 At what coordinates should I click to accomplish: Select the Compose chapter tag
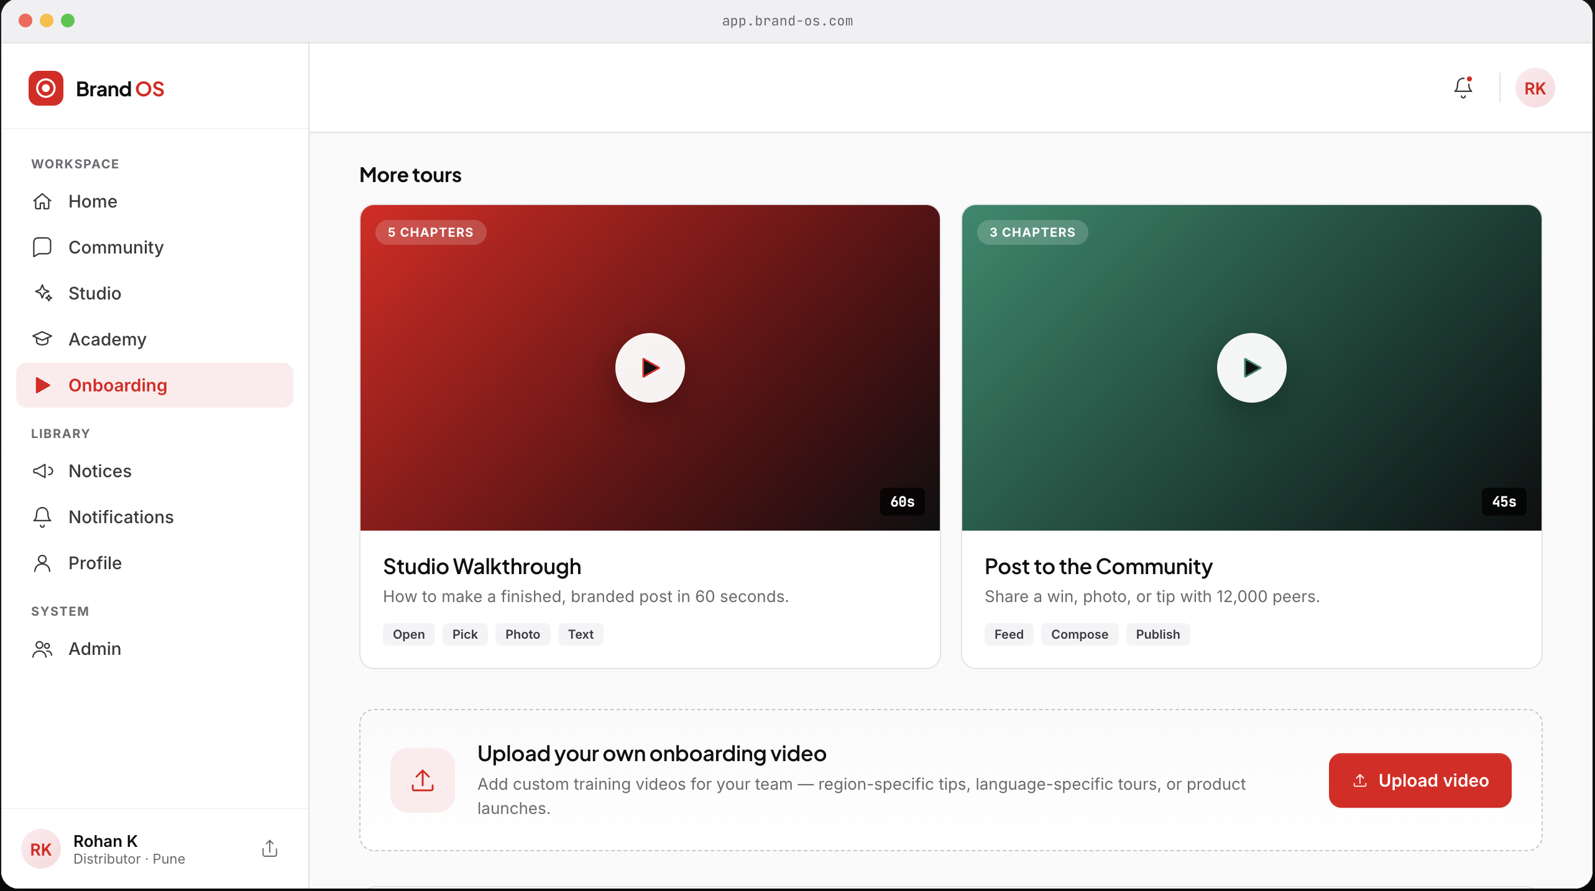(1080, 634)
